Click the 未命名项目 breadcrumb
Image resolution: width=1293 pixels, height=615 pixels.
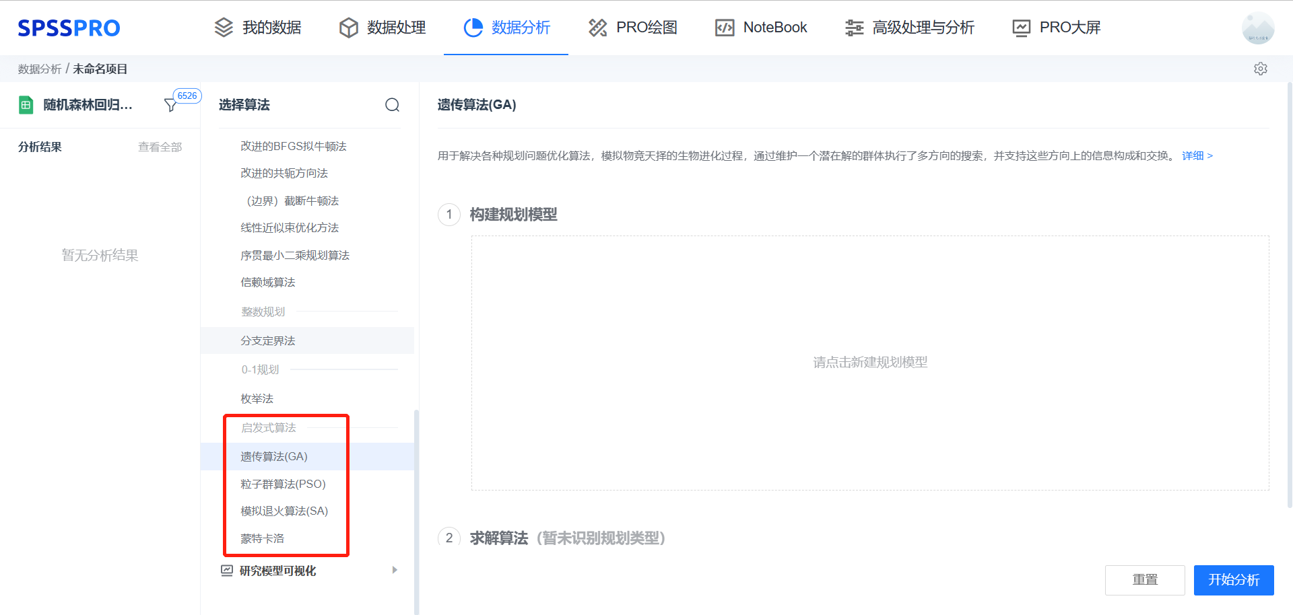[x=100, y=69]
